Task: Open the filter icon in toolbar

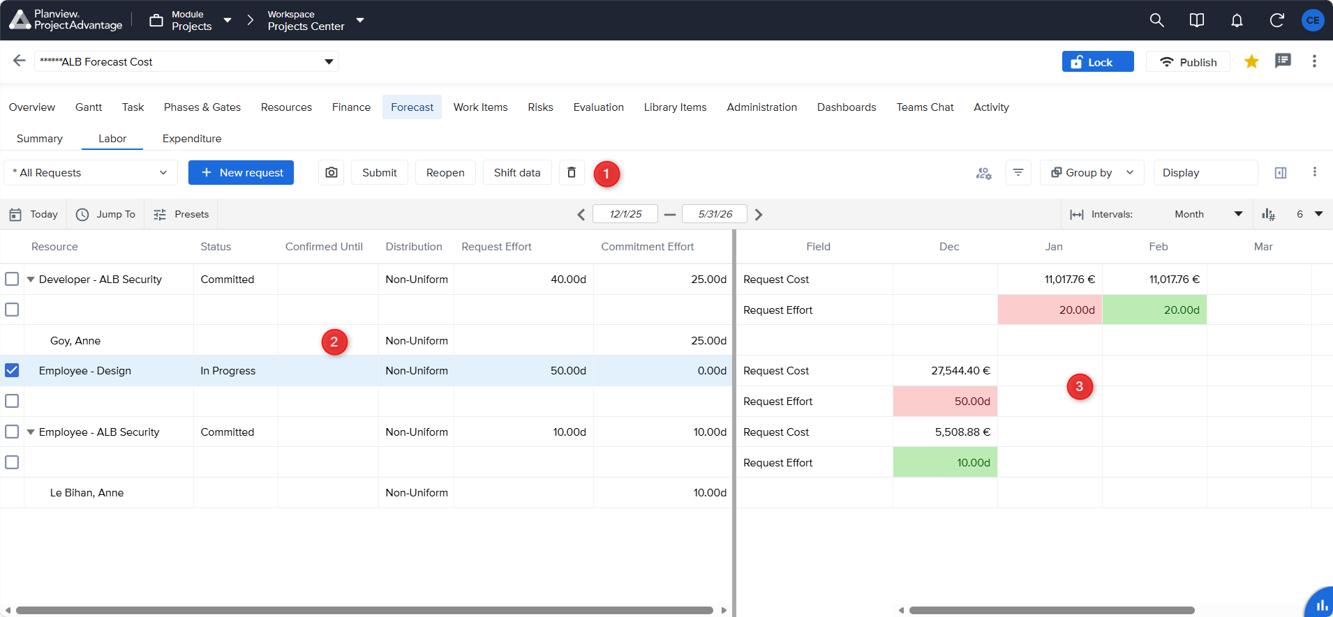Action: pyautogui.click(x=1018, y=172)
